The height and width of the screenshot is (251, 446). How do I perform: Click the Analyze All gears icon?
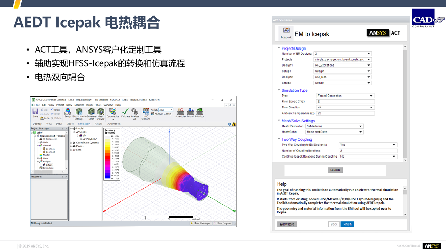click(134, 112)
